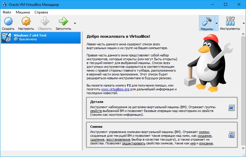This screenshot has height=157, width=246.
Task: Click the scrollbar up arrow in welcome pane
Action: [243, 34]
